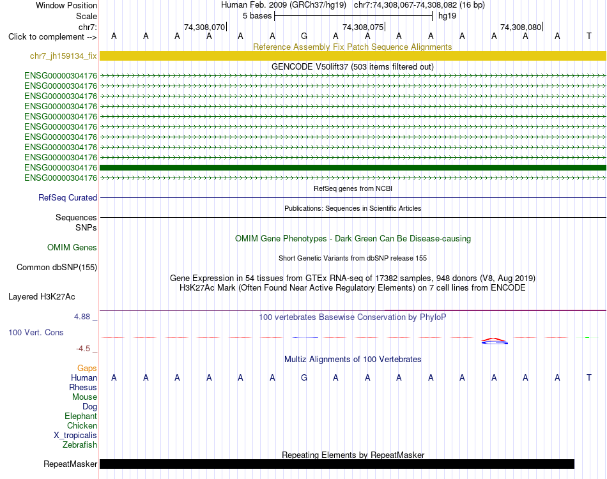
Task: Open the Layered H3K27Ac track label
Action: click(x=42, y=297)
